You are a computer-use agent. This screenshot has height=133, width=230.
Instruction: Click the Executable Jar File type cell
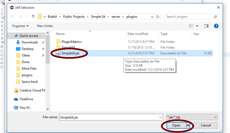coord(173,53)
